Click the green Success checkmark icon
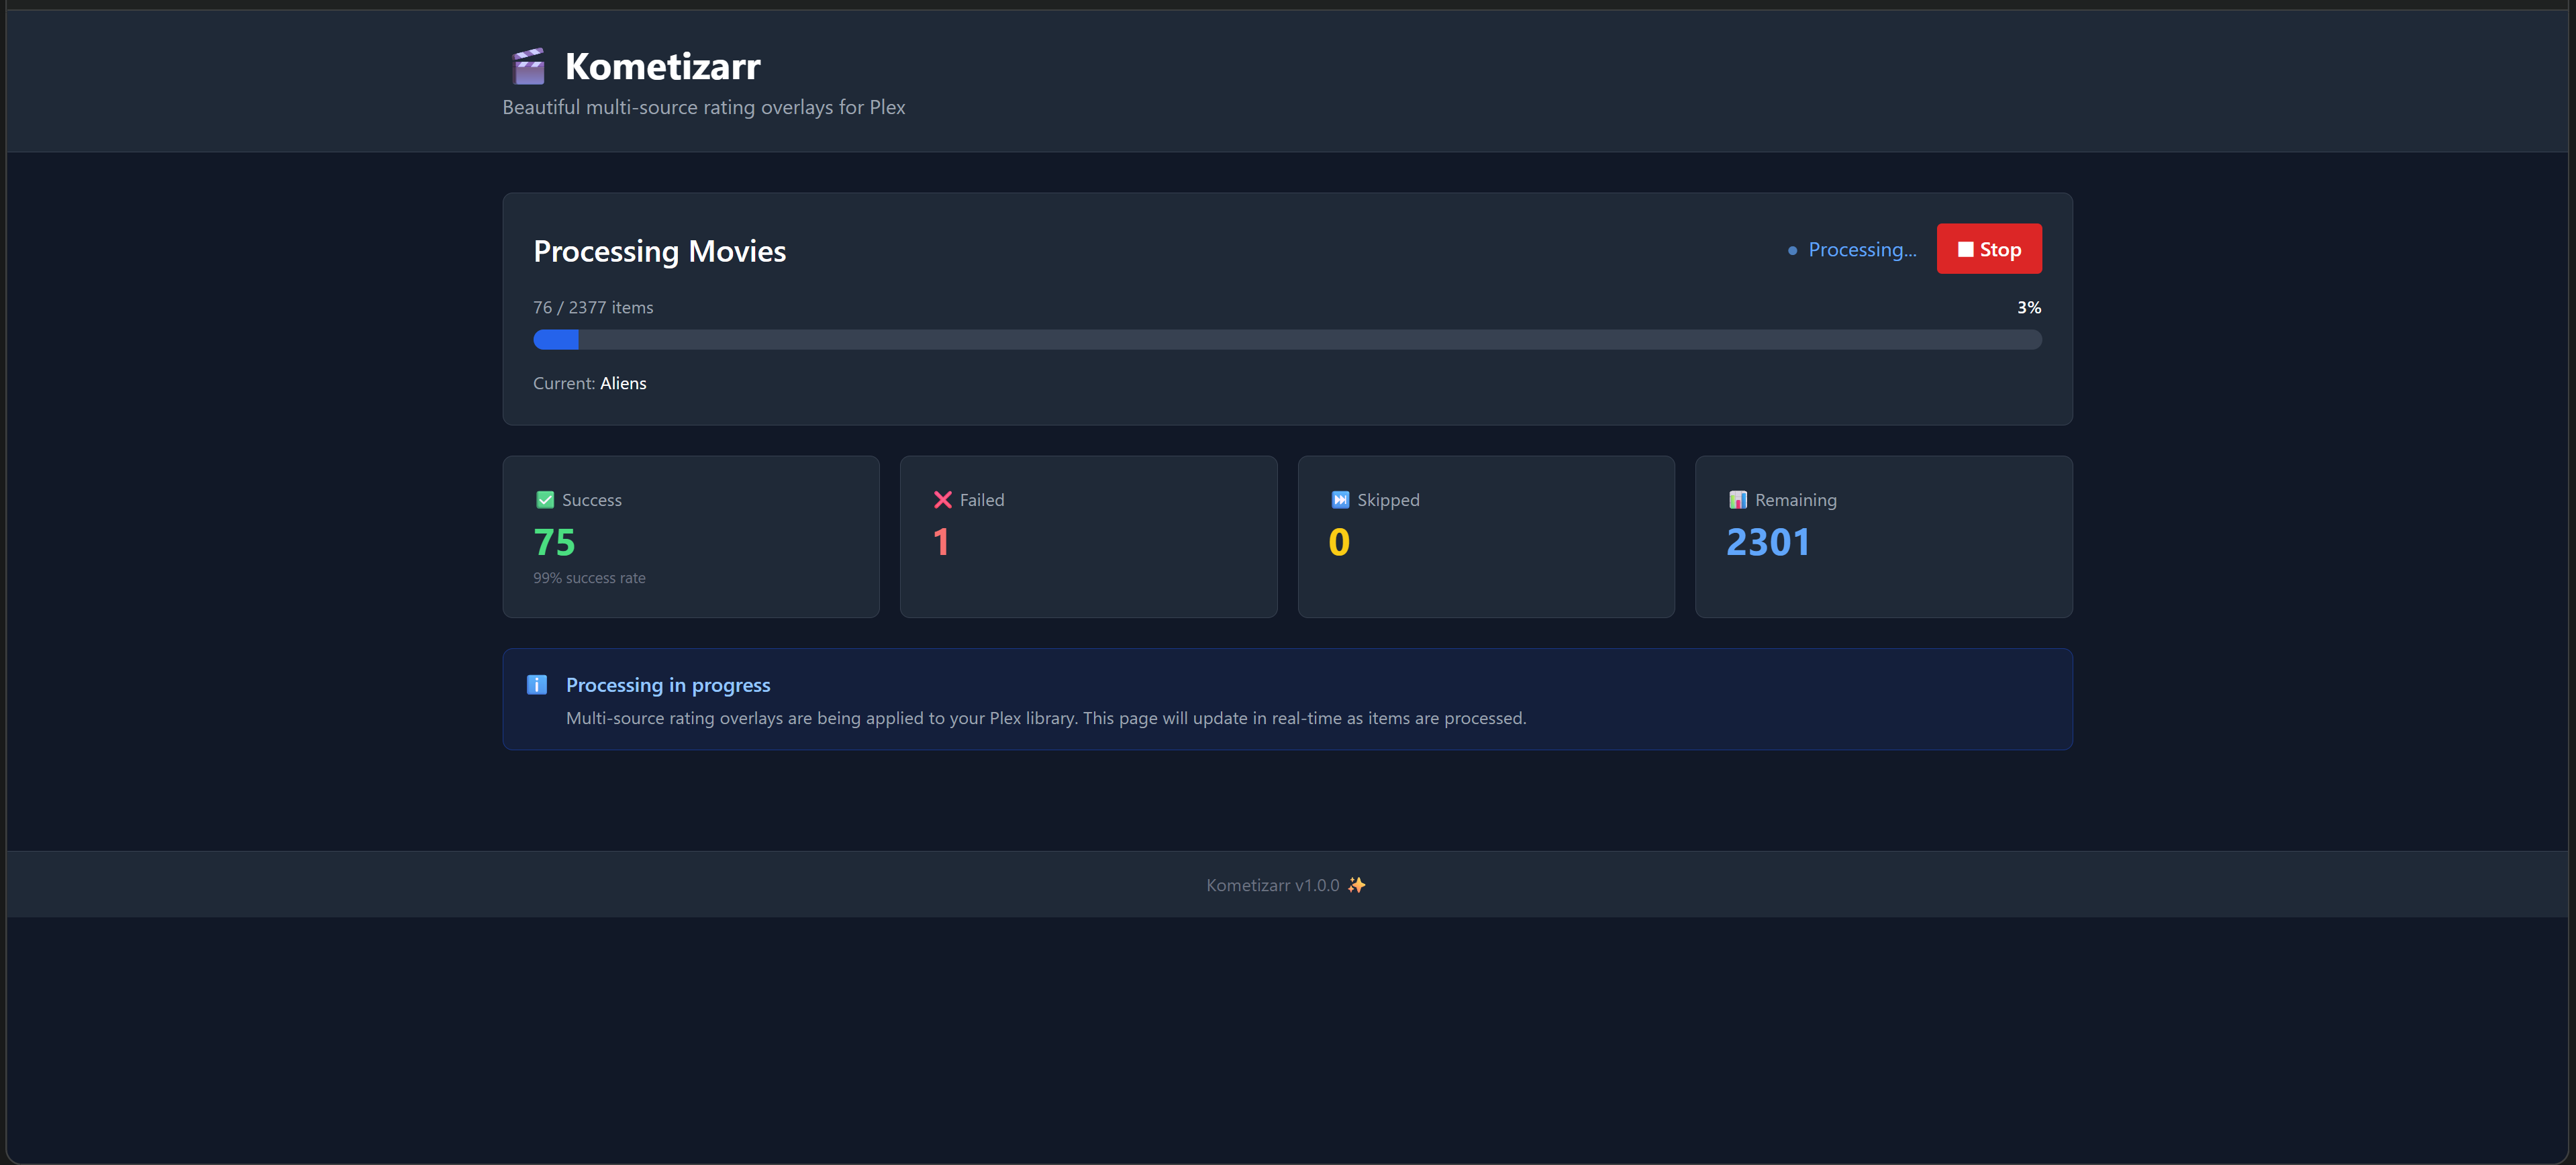Viewport: 2576px width, 1165px height. tap(545, 499)
